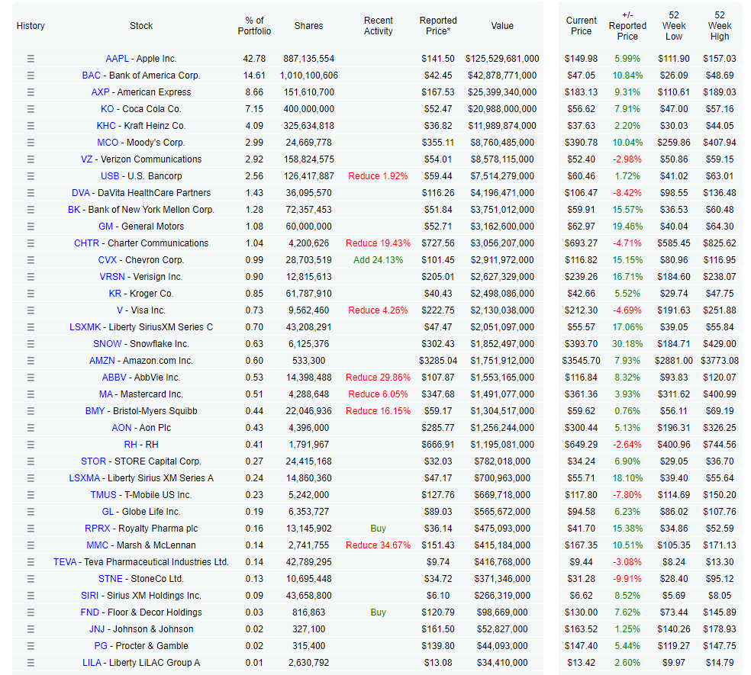Open the STNE ticker link
Image resolution: width=751 pixels, height=675 pixels.
click(x=111, y=579)
